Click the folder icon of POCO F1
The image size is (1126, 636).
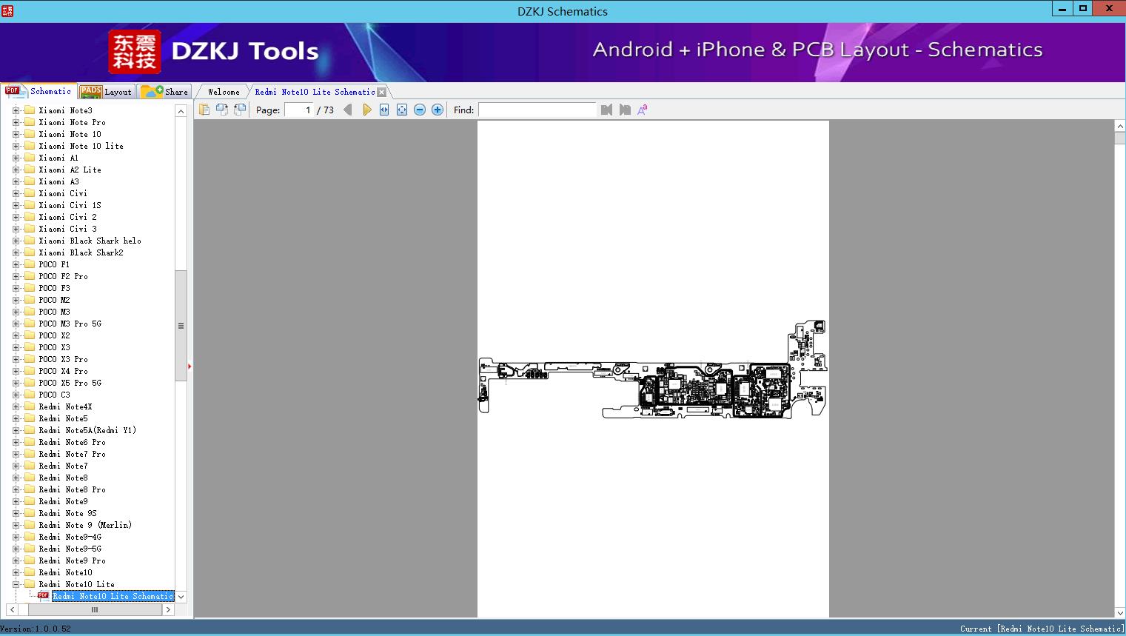point(30,264)
